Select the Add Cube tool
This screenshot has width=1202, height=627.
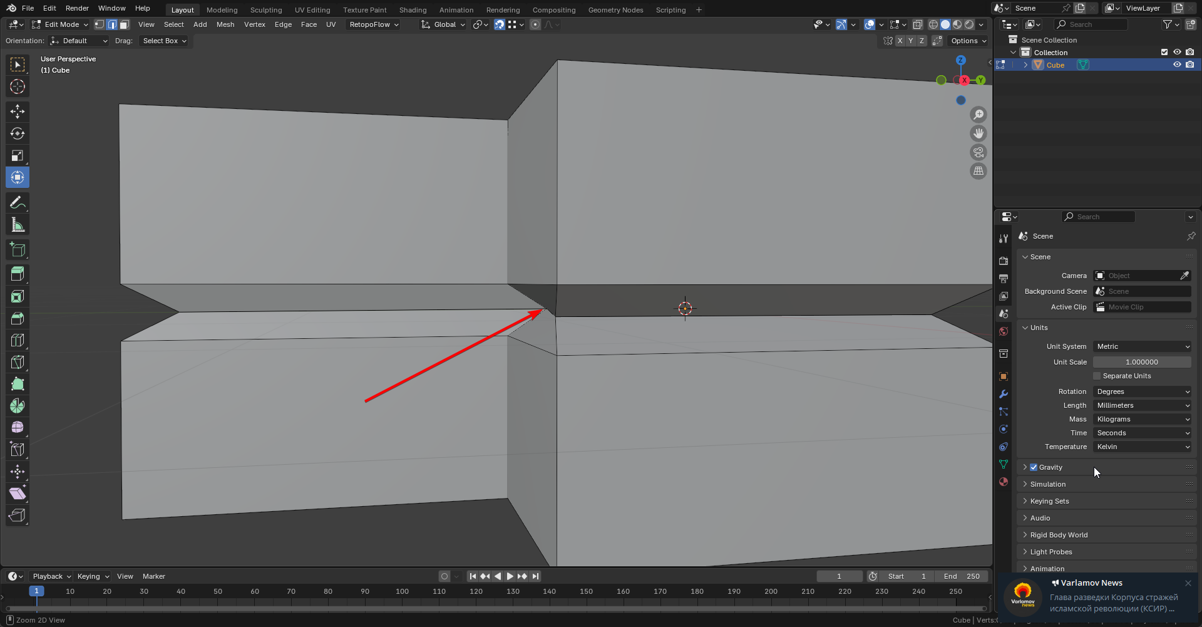pos(18,249)
